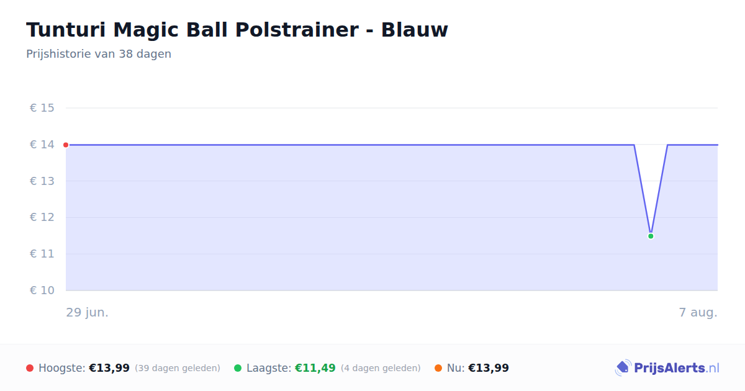Click the € 15 axis label
The width and height of the screenshot is (745, 391).
tap(42, 108)
